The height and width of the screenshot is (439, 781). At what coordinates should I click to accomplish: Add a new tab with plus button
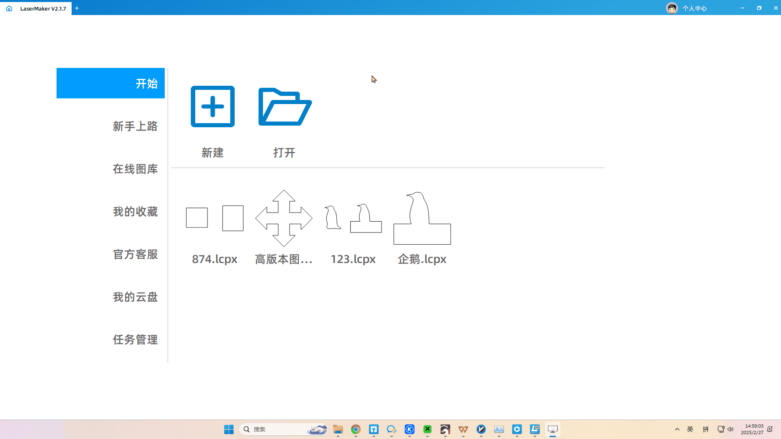tap(77, 8)
